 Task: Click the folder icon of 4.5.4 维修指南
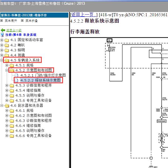tap(12, 91)
